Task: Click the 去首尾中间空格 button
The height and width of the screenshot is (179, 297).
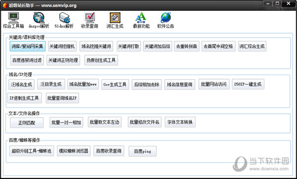Action: 218,46
